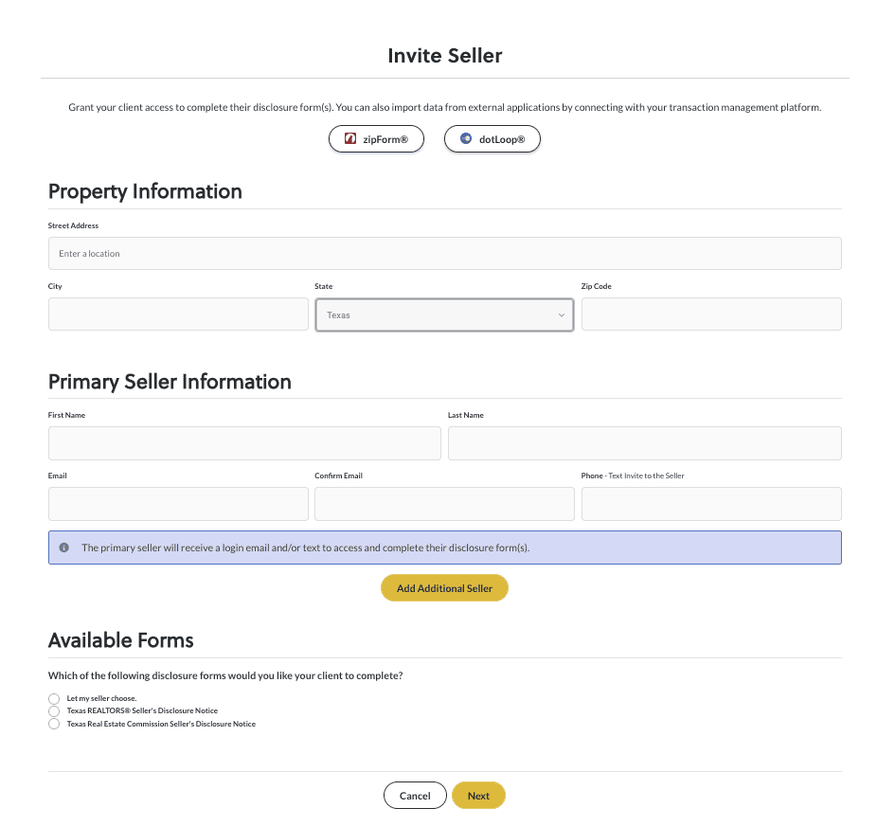Click the First Name field
This screenshot has height=826, width=877.
244,443
